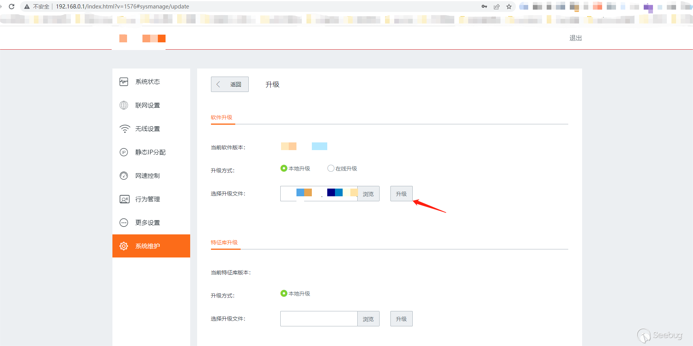Click the 网速控制 speedometer icon

124,176
